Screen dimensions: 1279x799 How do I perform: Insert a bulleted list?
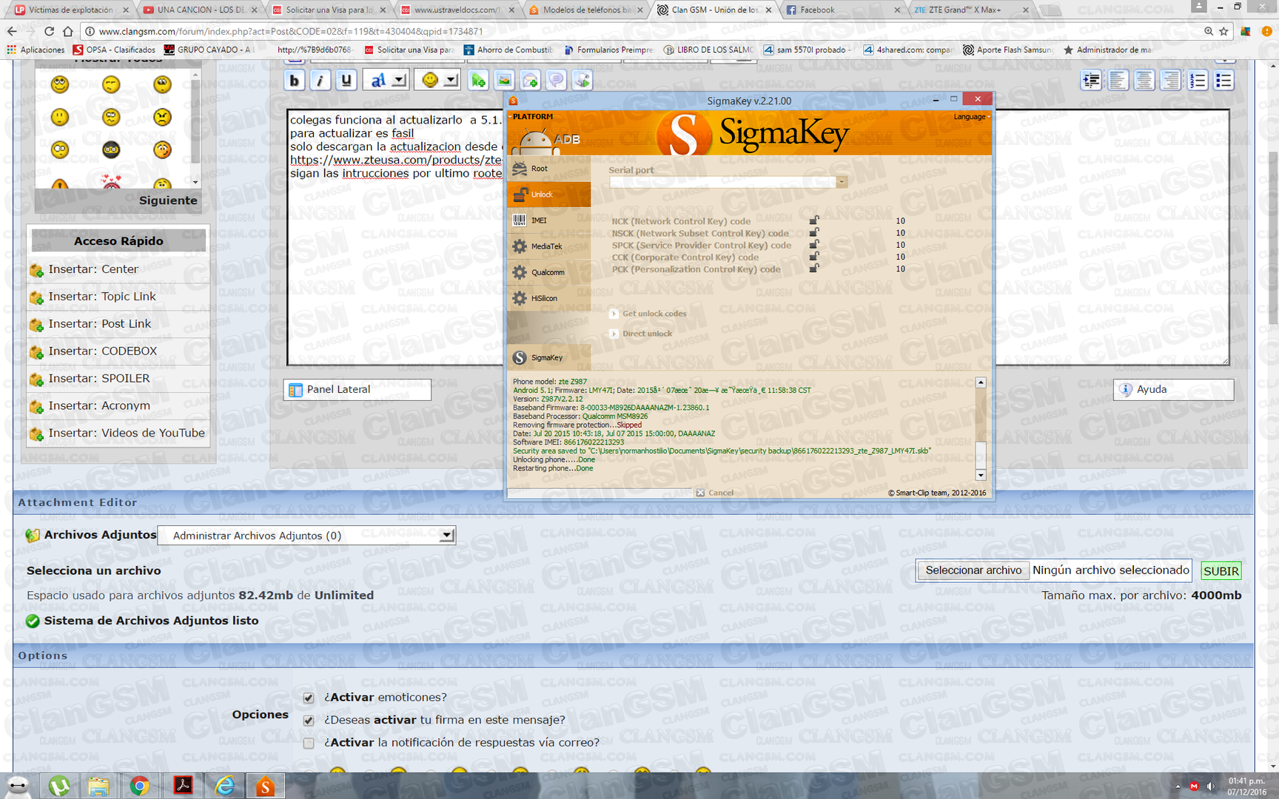tap(1223, 81)
